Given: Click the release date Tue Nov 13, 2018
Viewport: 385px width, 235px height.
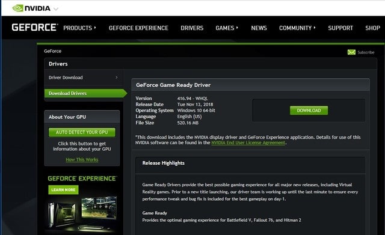Looking at the screenshot, I should [x=195, y=105].
